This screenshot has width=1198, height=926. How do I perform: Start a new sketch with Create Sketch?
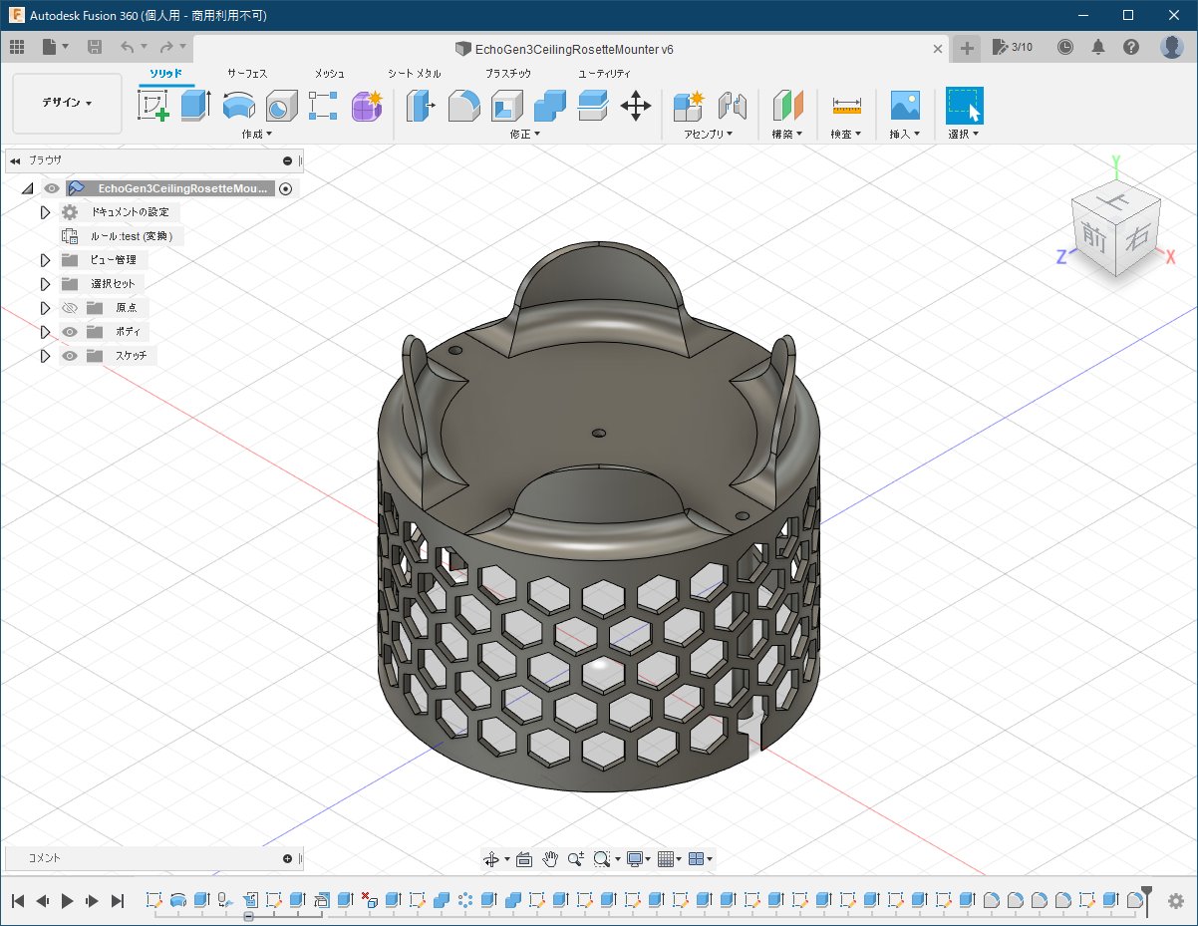[152, 105]
